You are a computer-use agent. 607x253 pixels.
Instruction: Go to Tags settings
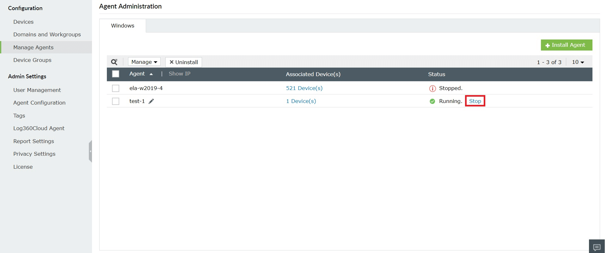[x=19, y=116]
